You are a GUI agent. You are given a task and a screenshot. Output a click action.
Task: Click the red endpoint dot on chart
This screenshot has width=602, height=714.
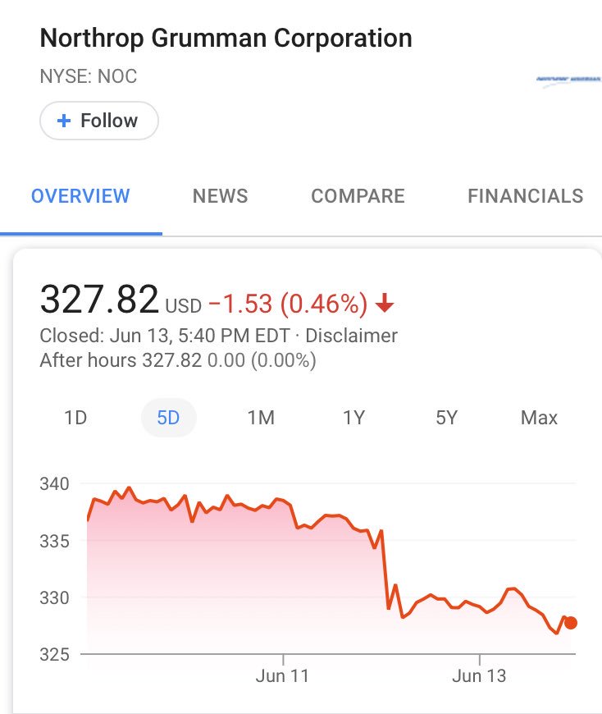(x=571, y=623)
